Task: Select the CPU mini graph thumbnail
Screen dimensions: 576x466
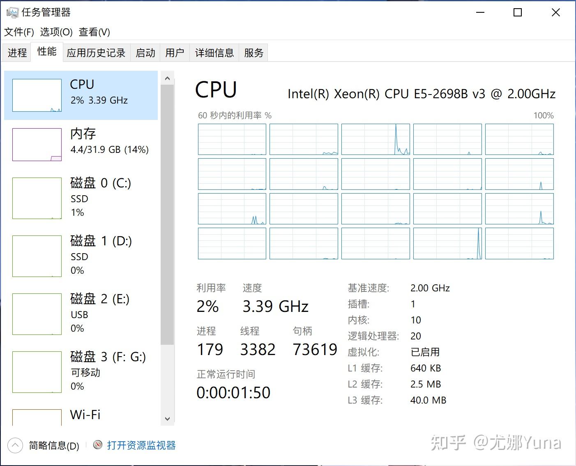Action: (x=37, y=95)
